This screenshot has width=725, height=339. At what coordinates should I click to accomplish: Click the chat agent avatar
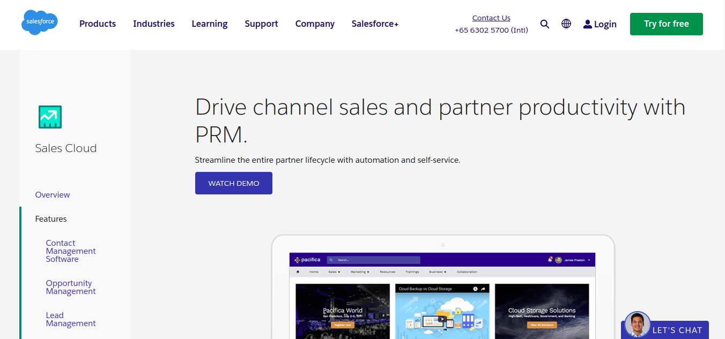tap(637, 325)
